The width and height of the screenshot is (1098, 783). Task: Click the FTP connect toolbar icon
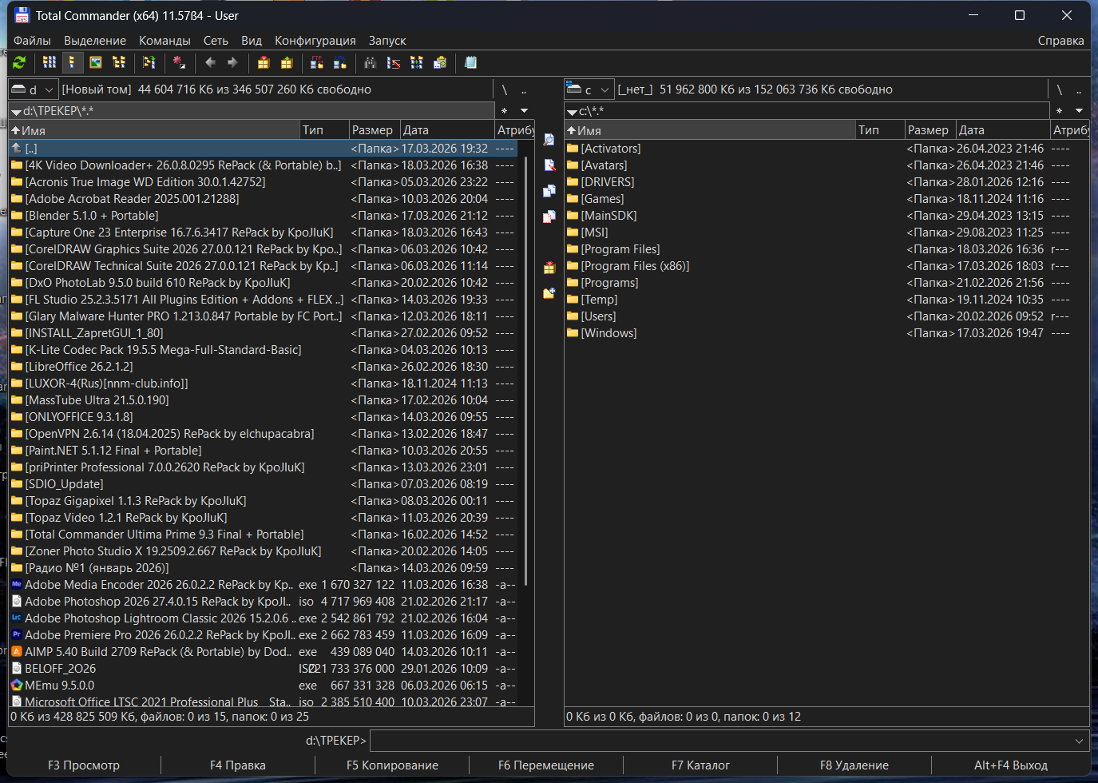[317, 62]
